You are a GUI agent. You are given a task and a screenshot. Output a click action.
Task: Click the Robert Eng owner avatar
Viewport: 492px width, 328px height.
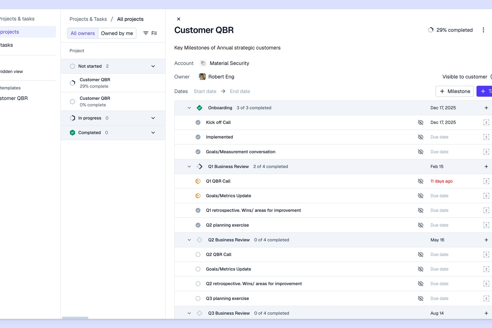click(x=202, y=76)
